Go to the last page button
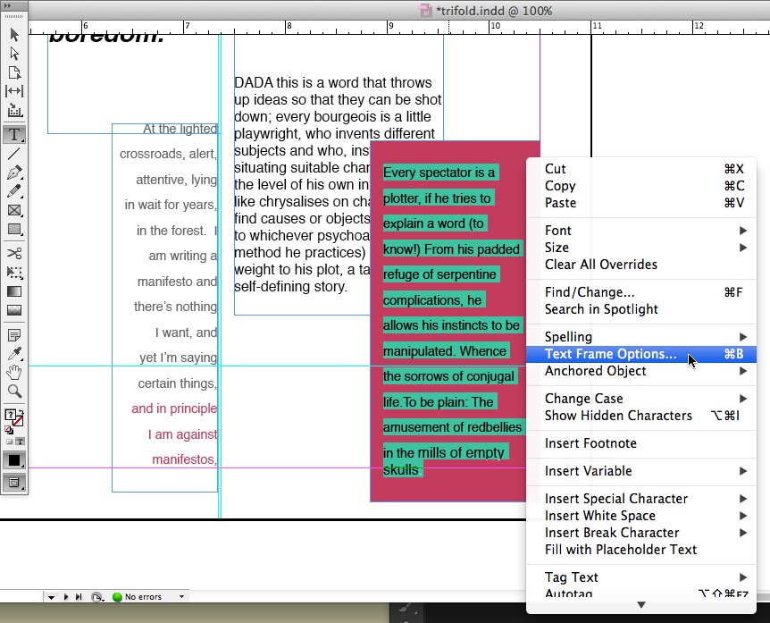This screenshot has width=770, height=623. 80,596
